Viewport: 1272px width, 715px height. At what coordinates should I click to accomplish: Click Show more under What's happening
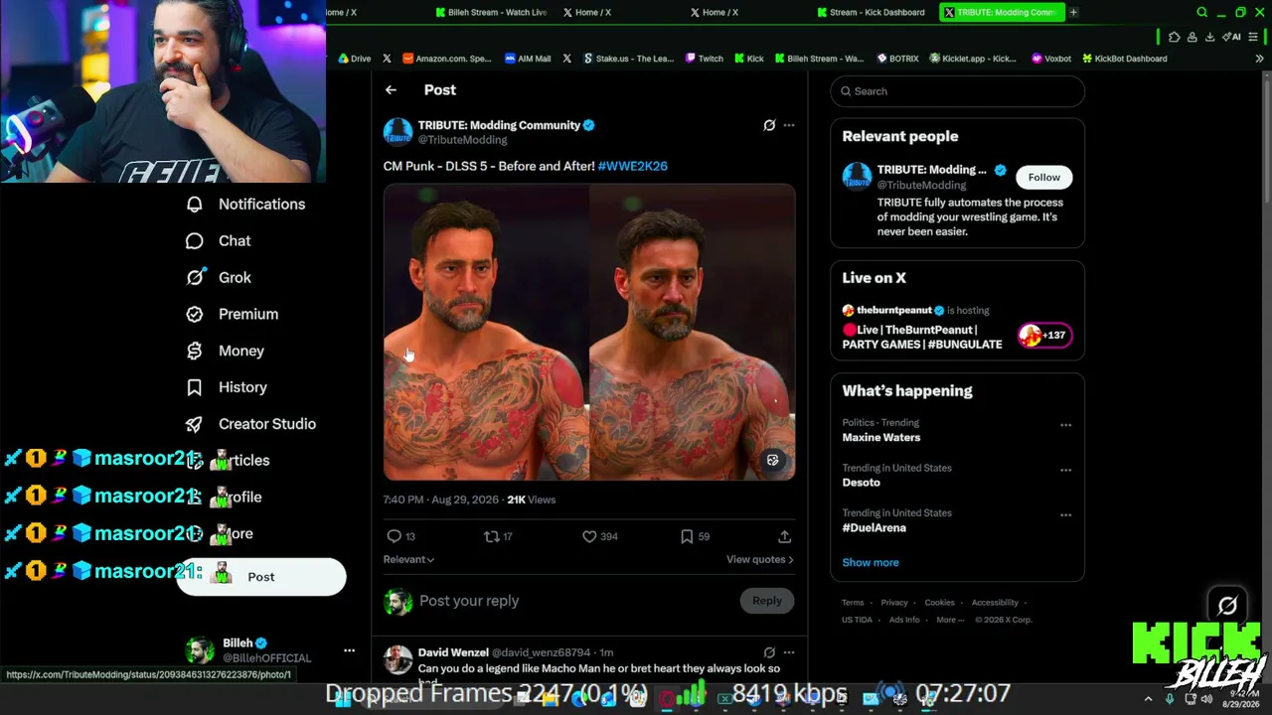click(x=871, y=562)
